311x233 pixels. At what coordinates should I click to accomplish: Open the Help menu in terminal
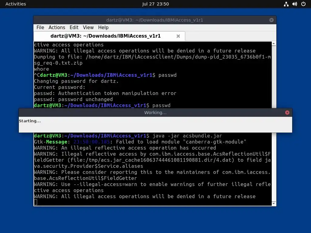[x=103, y=28]
